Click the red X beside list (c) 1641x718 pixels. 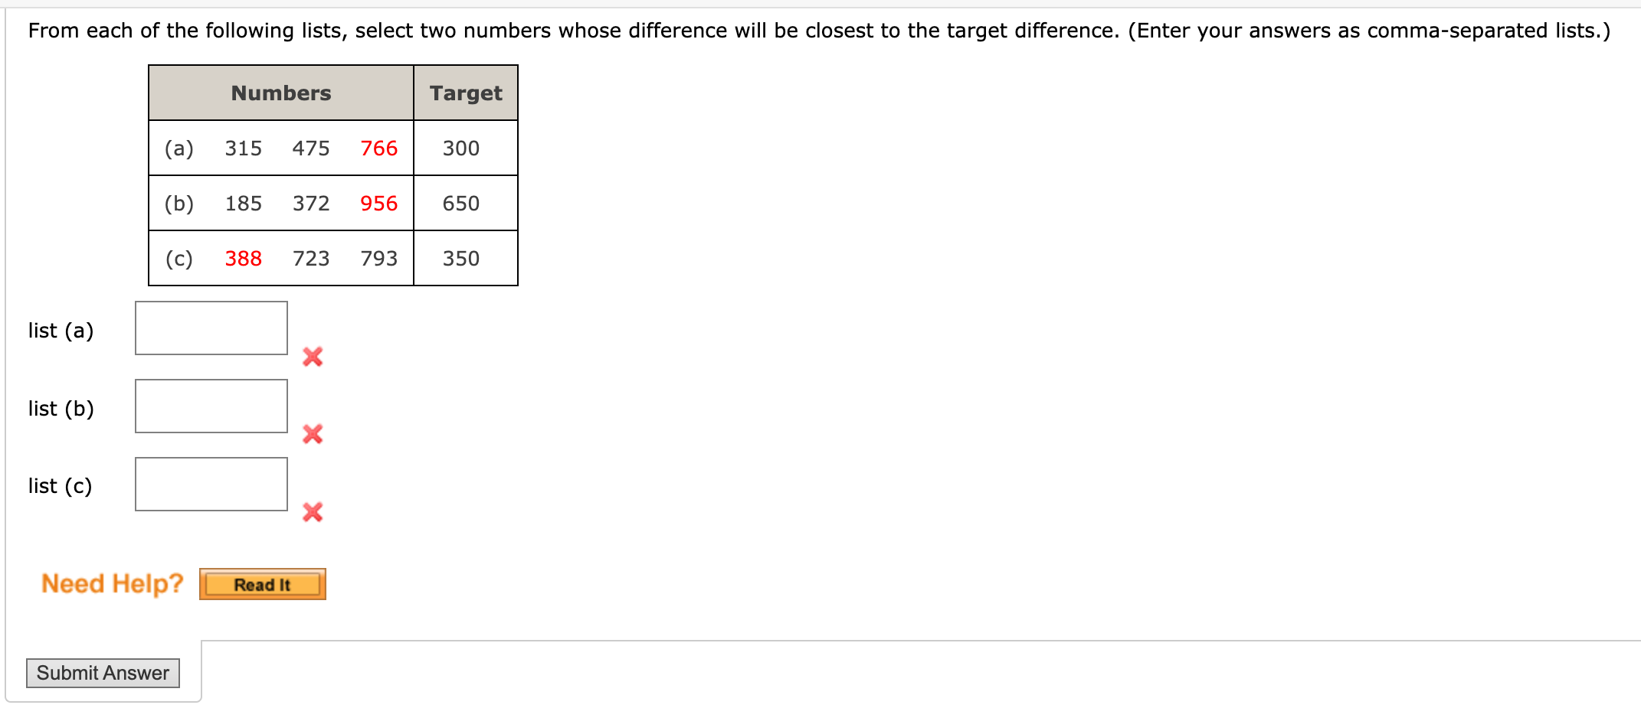click(312, 514)
